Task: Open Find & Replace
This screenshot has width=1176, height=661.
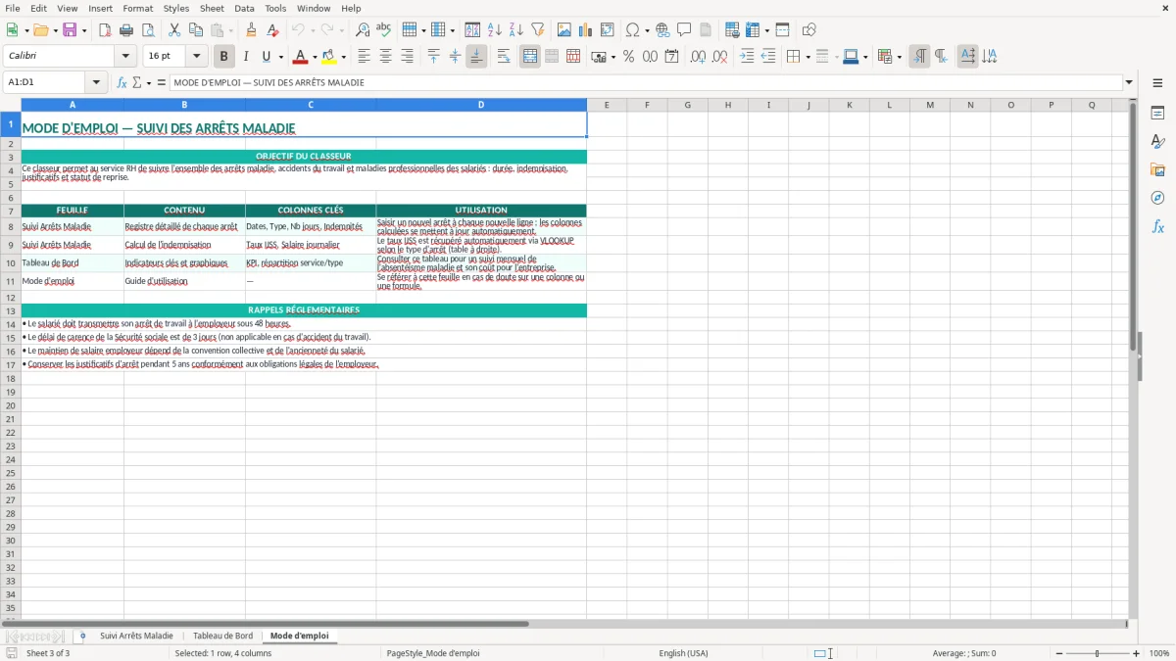Action: [363, 30]
